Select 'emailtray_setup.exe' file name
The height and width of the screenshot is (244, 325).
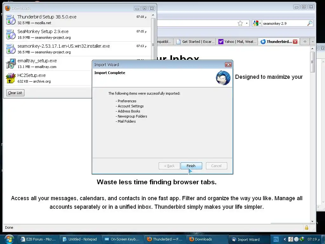coord(37,61)
